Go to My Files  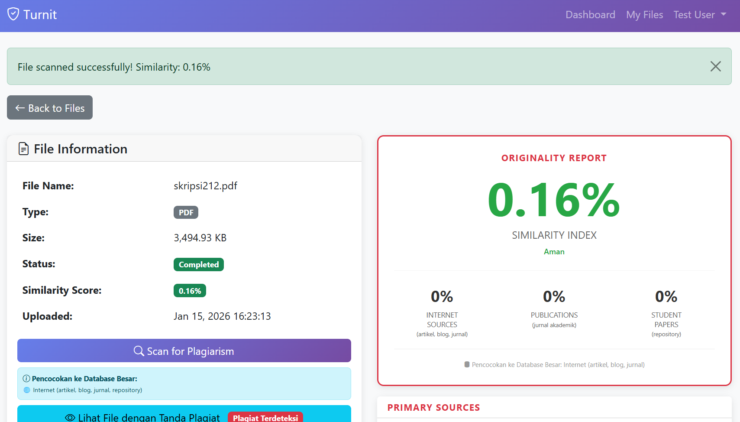(644, 15)
